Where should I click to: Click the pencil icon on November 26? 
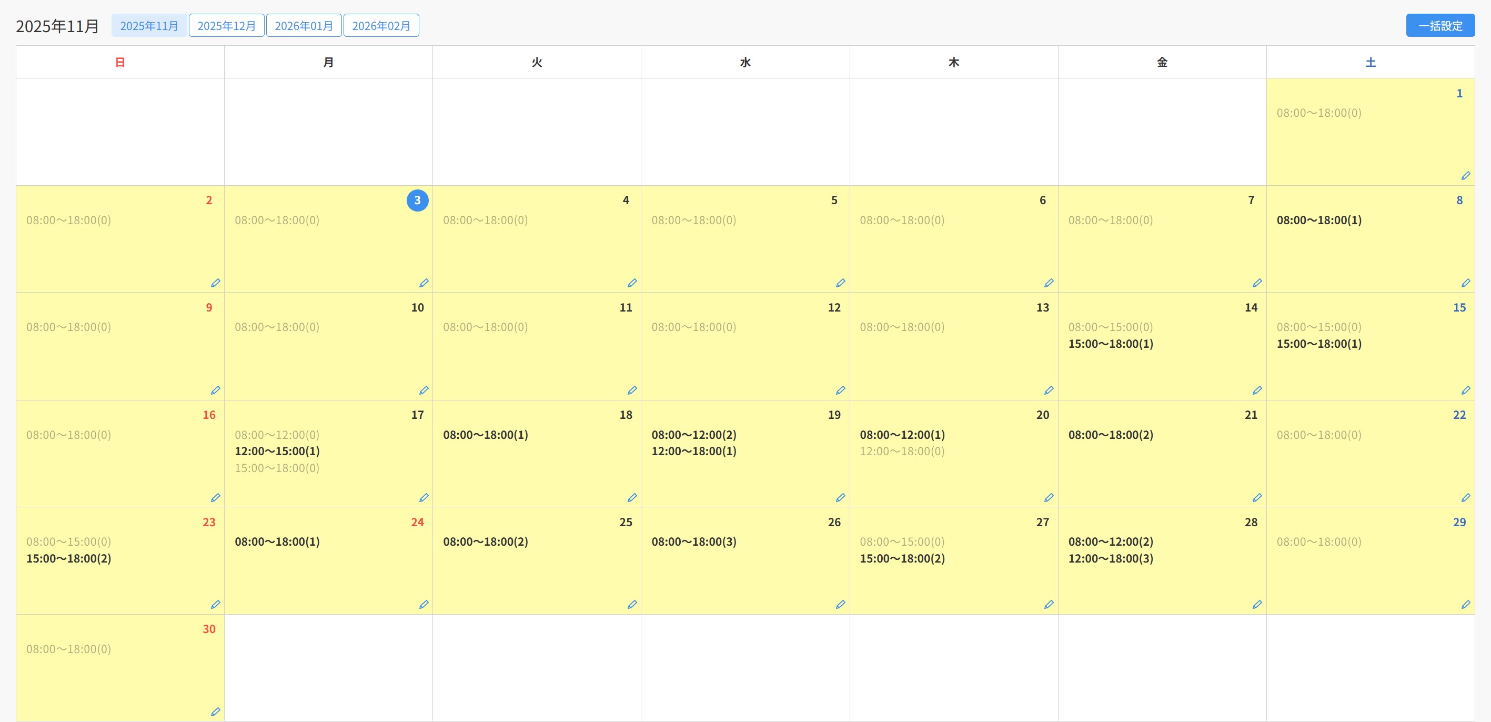[x=840, y=605]
